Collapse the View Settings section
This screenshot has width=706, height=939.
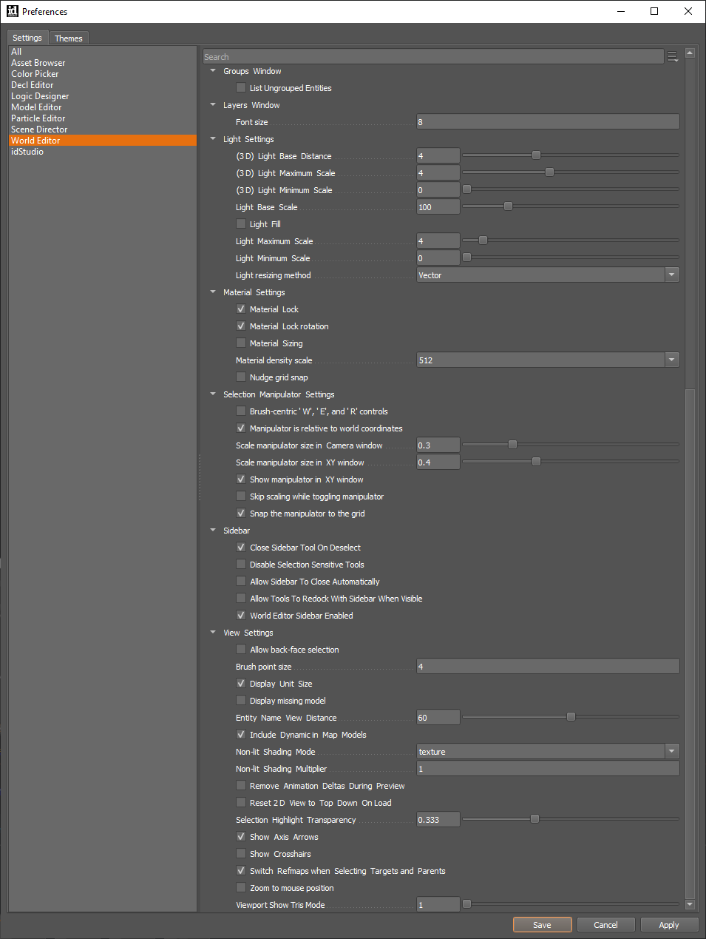pos(213,633)
